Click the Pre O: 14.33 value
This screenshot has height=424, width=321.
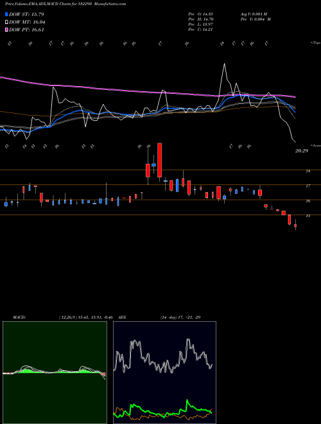[200, 13]
